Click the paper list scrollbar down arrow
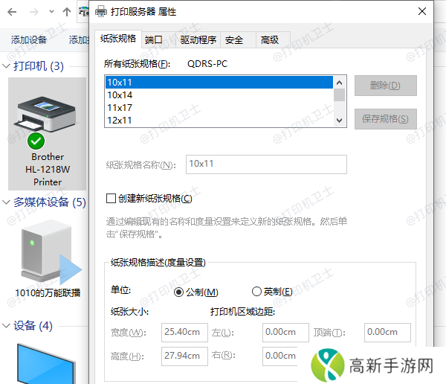 (x=340, y=120)
